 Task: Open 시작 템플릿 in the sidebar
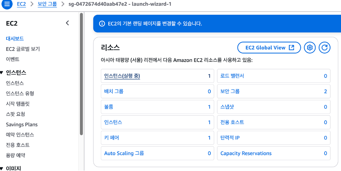(18, 104)
